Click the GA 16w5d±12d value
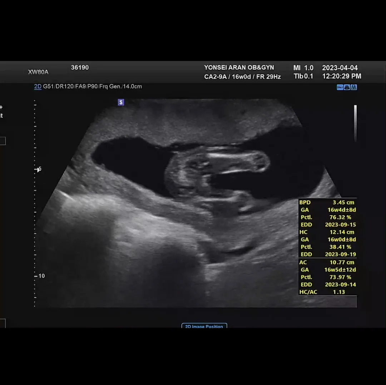This screenshot has width=386, height=385. [340, 270]
